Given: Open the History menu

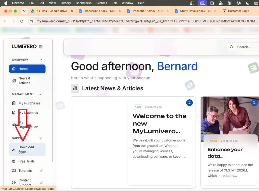Looking at the screenshot, I should 66,3.
